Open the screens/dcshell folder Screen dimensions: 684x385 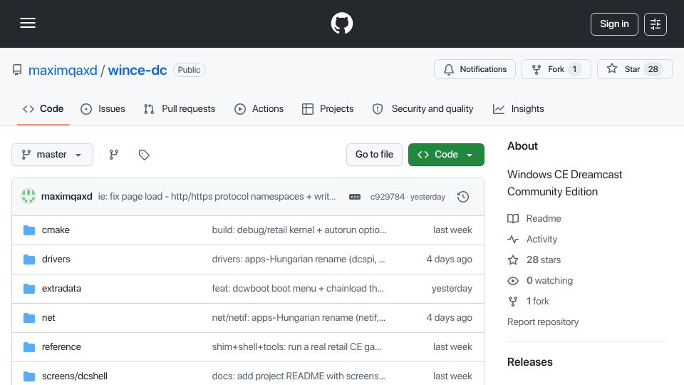pos(75,376)
